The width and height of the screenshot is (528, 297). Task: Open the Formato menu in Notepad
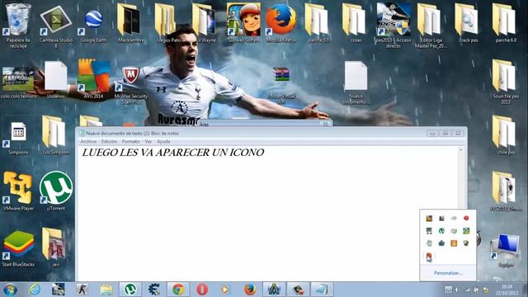tap(130, 141)
